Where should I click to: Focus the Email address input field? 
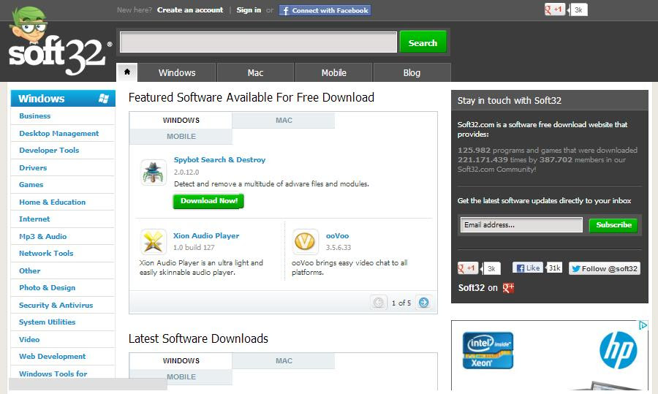(x=521, y=225)
